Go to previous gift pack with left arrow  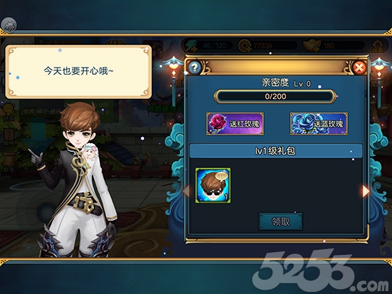coord(186,191)
